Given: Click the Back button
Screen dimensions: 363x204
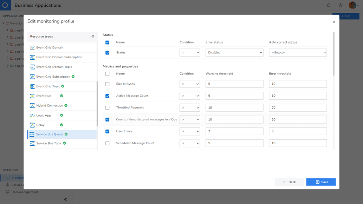Looking at the screenshot, I should coord(290,182).
